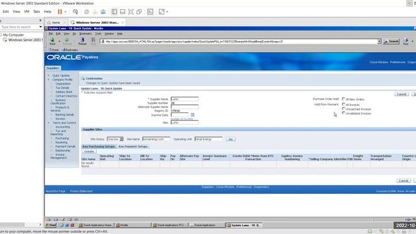The width and height of the screenshot is (416, 234).
Task: Open the Site Status dropdown
Action: 115,139
